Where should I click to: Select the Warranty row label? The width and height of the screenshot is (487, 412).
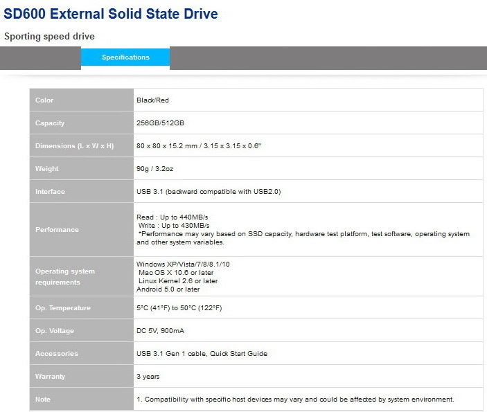(51, 377)
